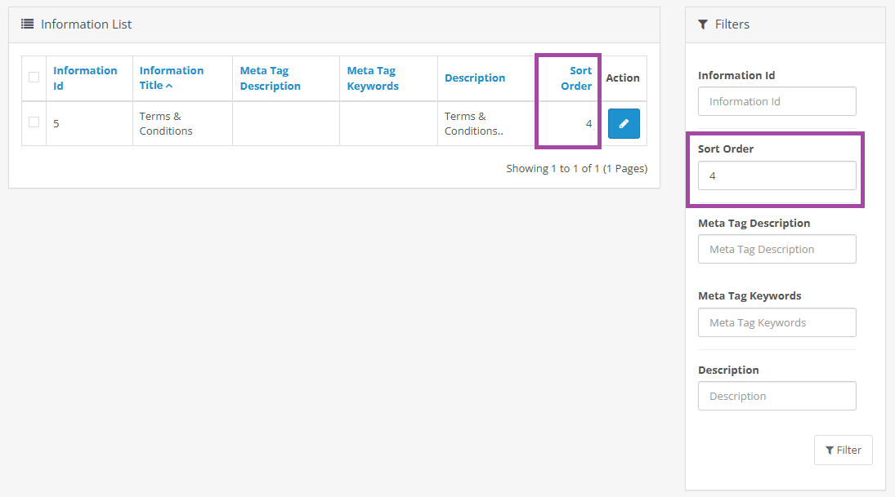Image resolution: width=895 pixels, height=497 pixels.
Task: Sort by the Information Id column header
Action: coord(85,78)
